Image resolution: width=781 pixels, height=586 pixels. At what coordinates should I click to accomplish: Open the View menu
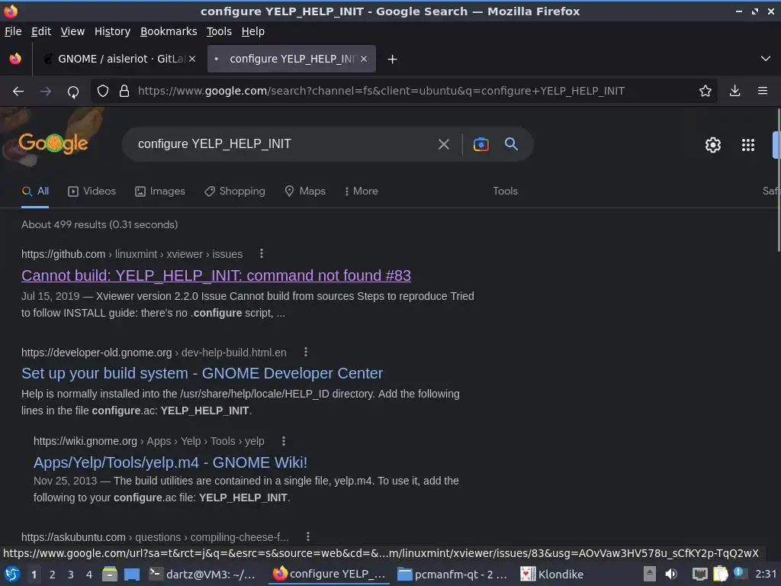pos(72,31)
